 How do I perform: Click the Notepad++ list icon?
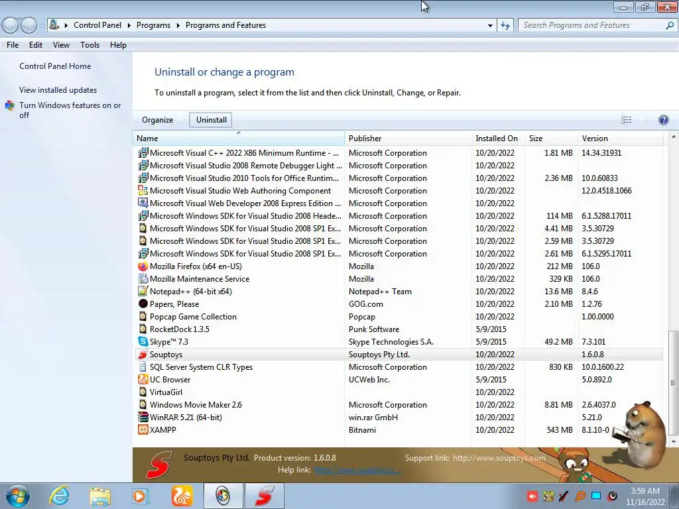(143, 292)
